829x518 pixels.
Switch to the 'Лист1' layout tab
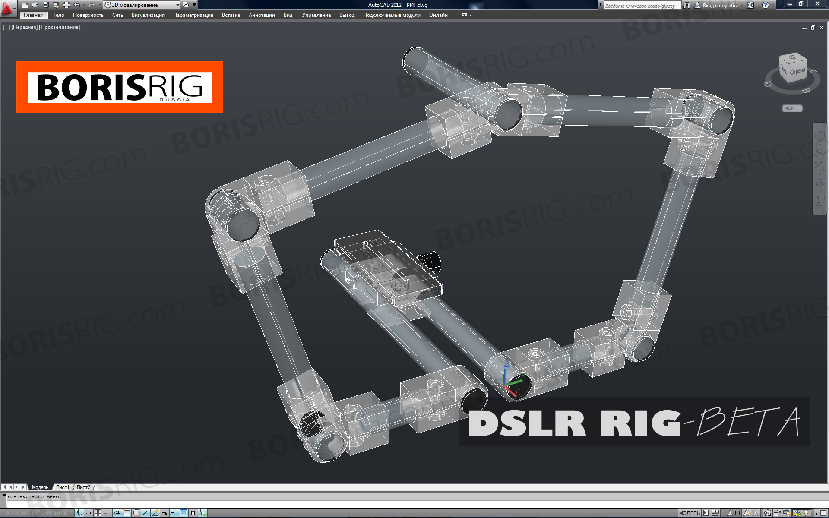pos(63,487)
